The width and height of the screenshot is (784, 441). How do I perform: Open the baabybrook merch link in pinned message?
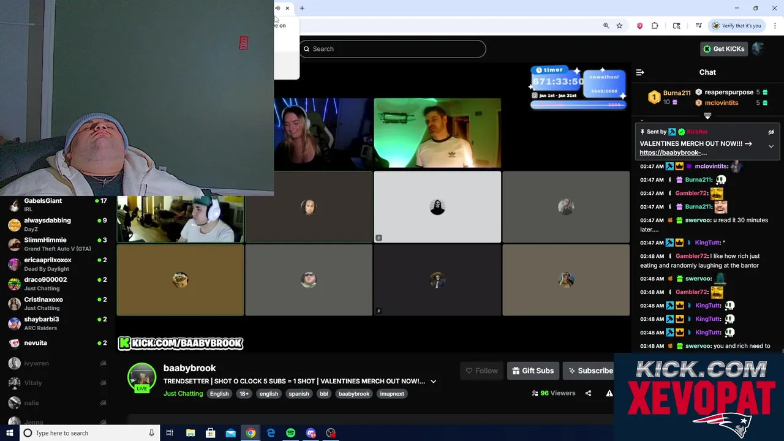[x=673, y=153]
